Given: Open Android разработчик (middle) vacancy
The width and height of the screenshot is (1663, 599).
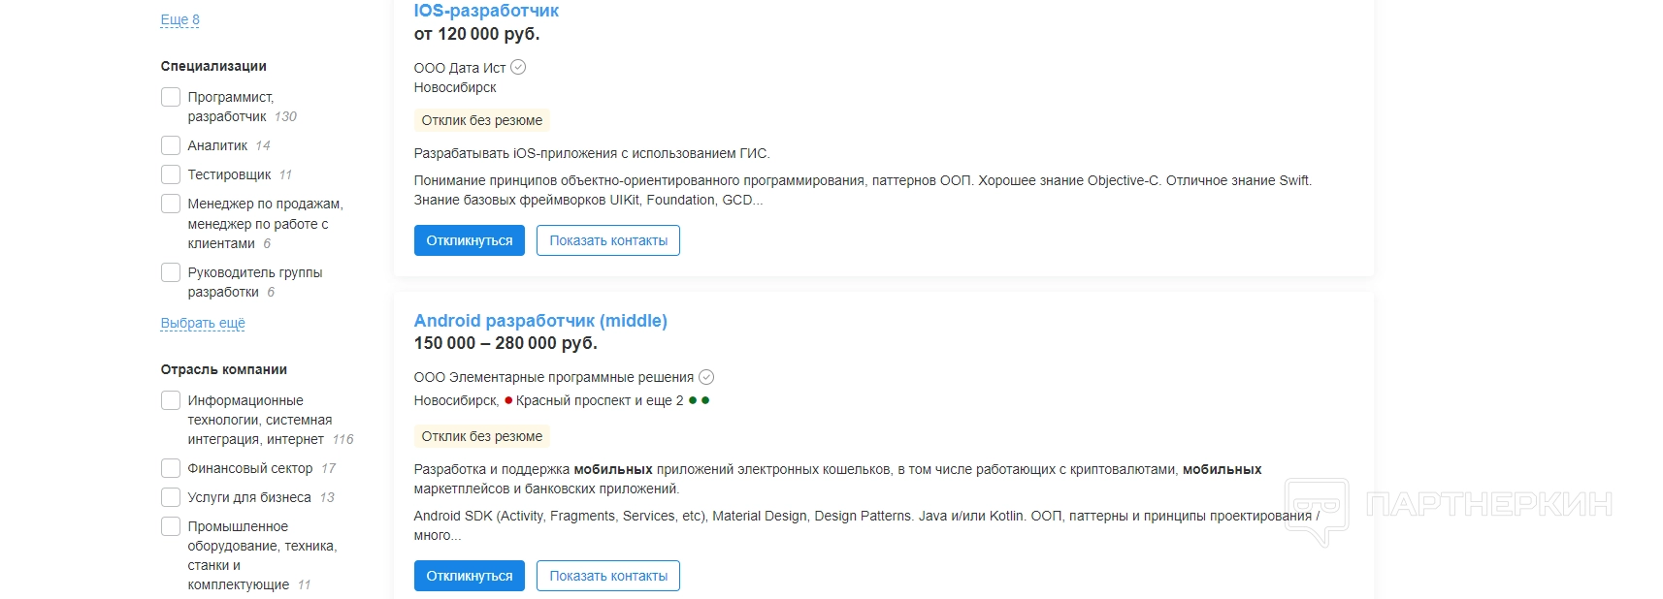Looking at the screenshot, I should point(540,321).
